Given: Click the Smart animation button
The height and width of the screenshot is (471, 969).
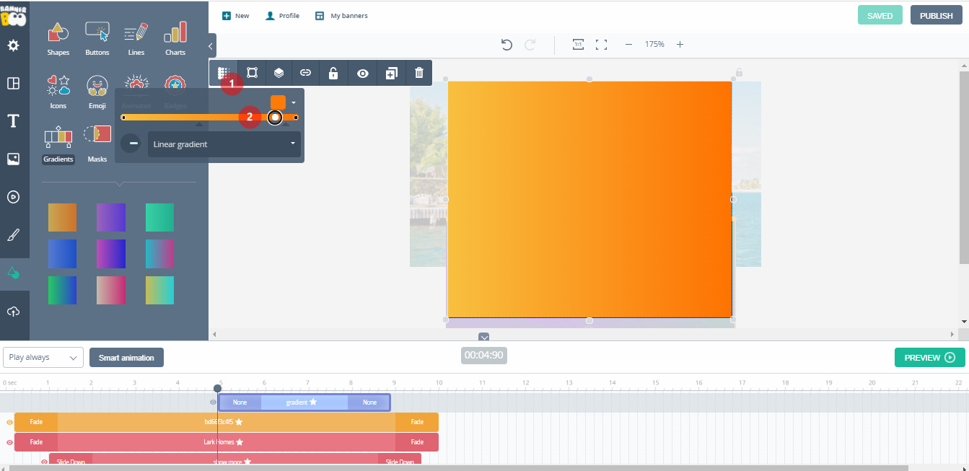Looking at the screenshot, I should click(x=126, y=358).
